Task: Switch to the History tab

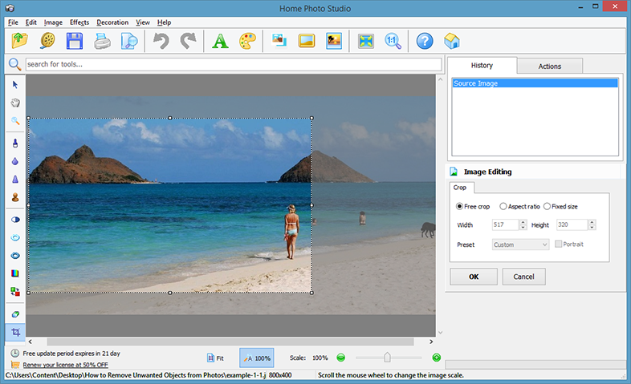Action: pos(482,66)
